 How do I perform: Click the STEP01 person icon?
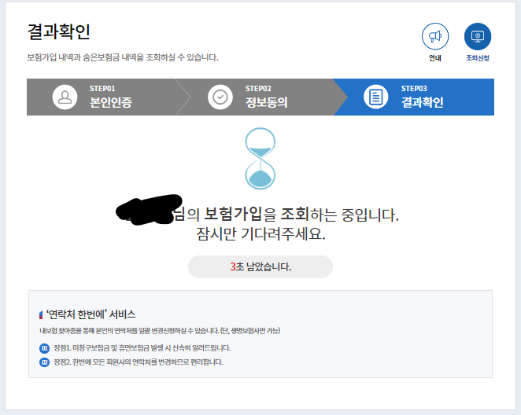tap(65, 97)
